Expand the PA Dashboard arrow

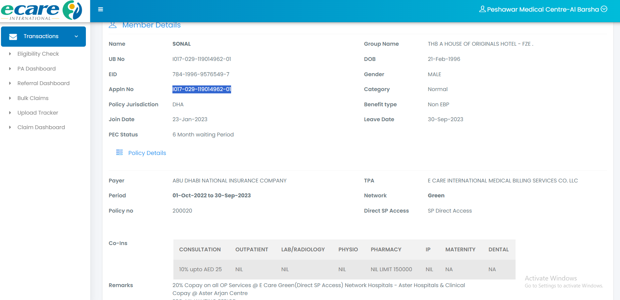[x=10, y=69]
